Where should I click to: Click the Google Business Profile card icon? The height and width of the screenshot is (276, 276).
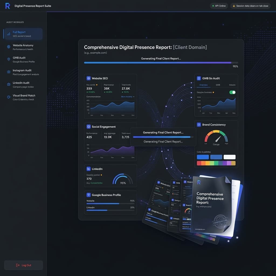point(88,195)
